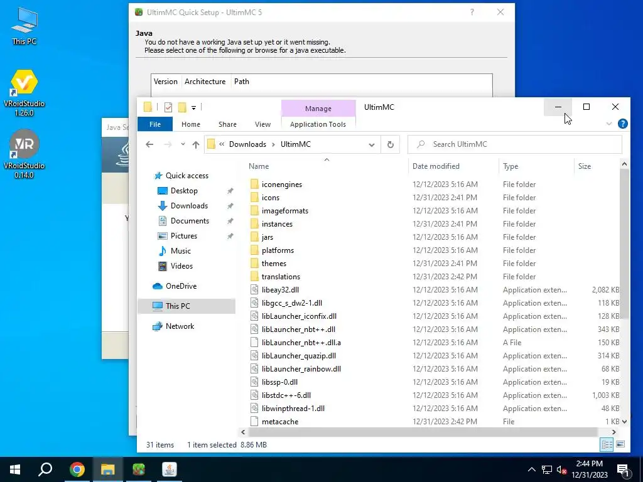Open Explorer help question mark icon
The height and width of the screenshot is (482, 643).
pyautogui.click(x=622, y=124)
